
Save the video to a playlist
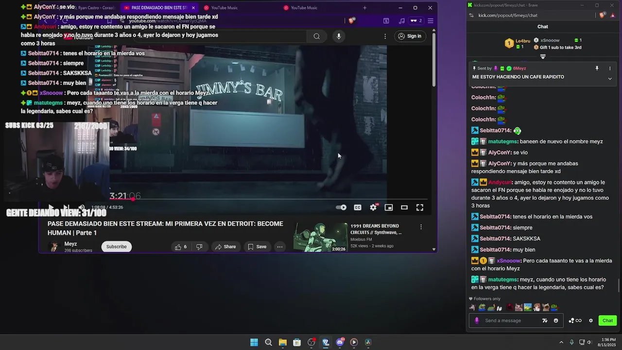[257, 246]
